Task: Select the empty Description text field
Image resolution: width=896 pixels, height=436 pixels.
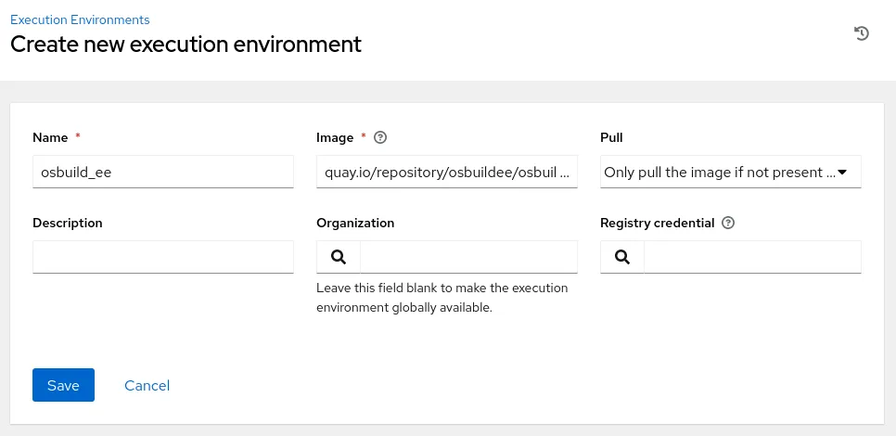Action: pos(163,257)
